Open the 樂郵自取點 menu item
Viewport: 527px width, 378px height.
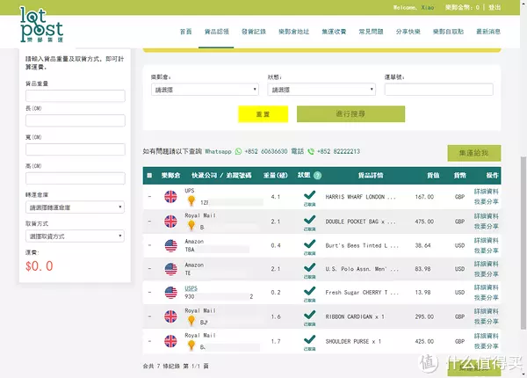point(448,32)
